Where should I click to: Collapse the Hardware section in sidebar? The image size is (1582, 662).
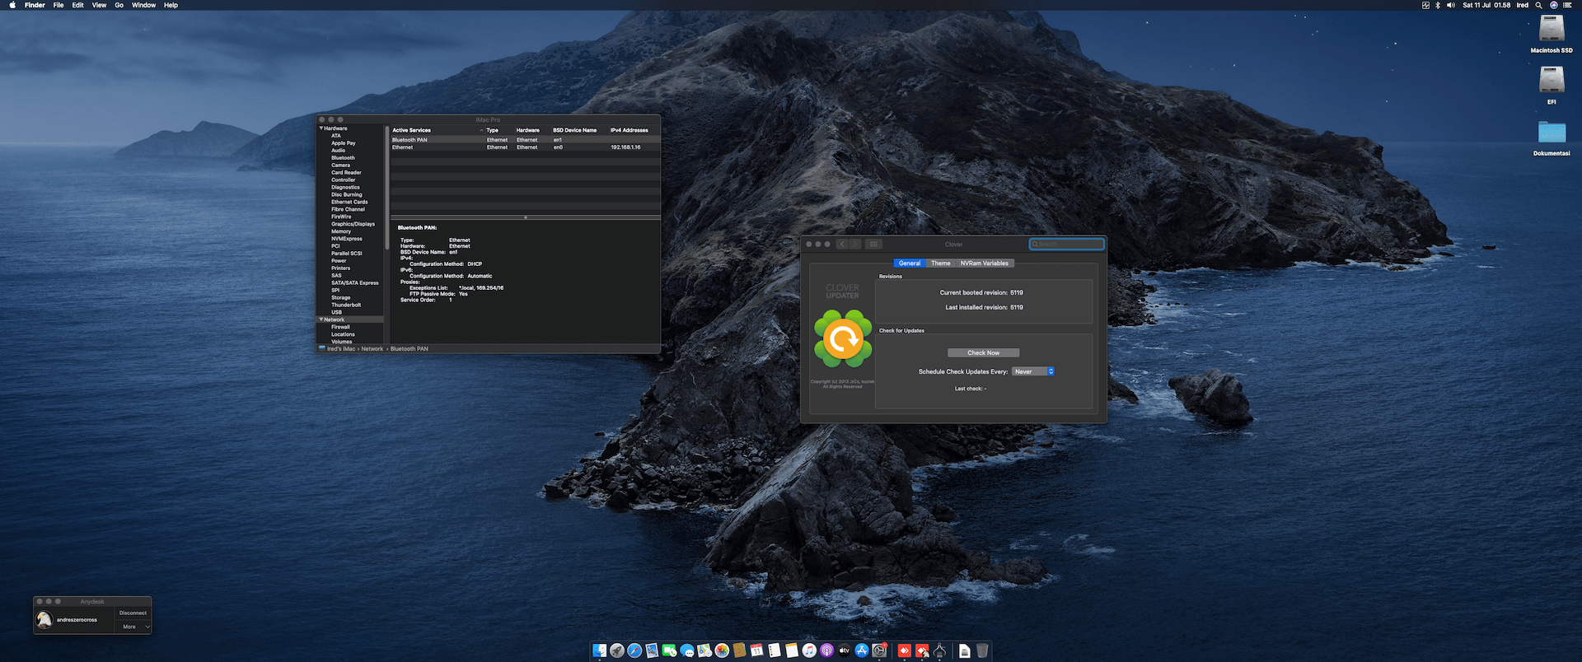321,128
